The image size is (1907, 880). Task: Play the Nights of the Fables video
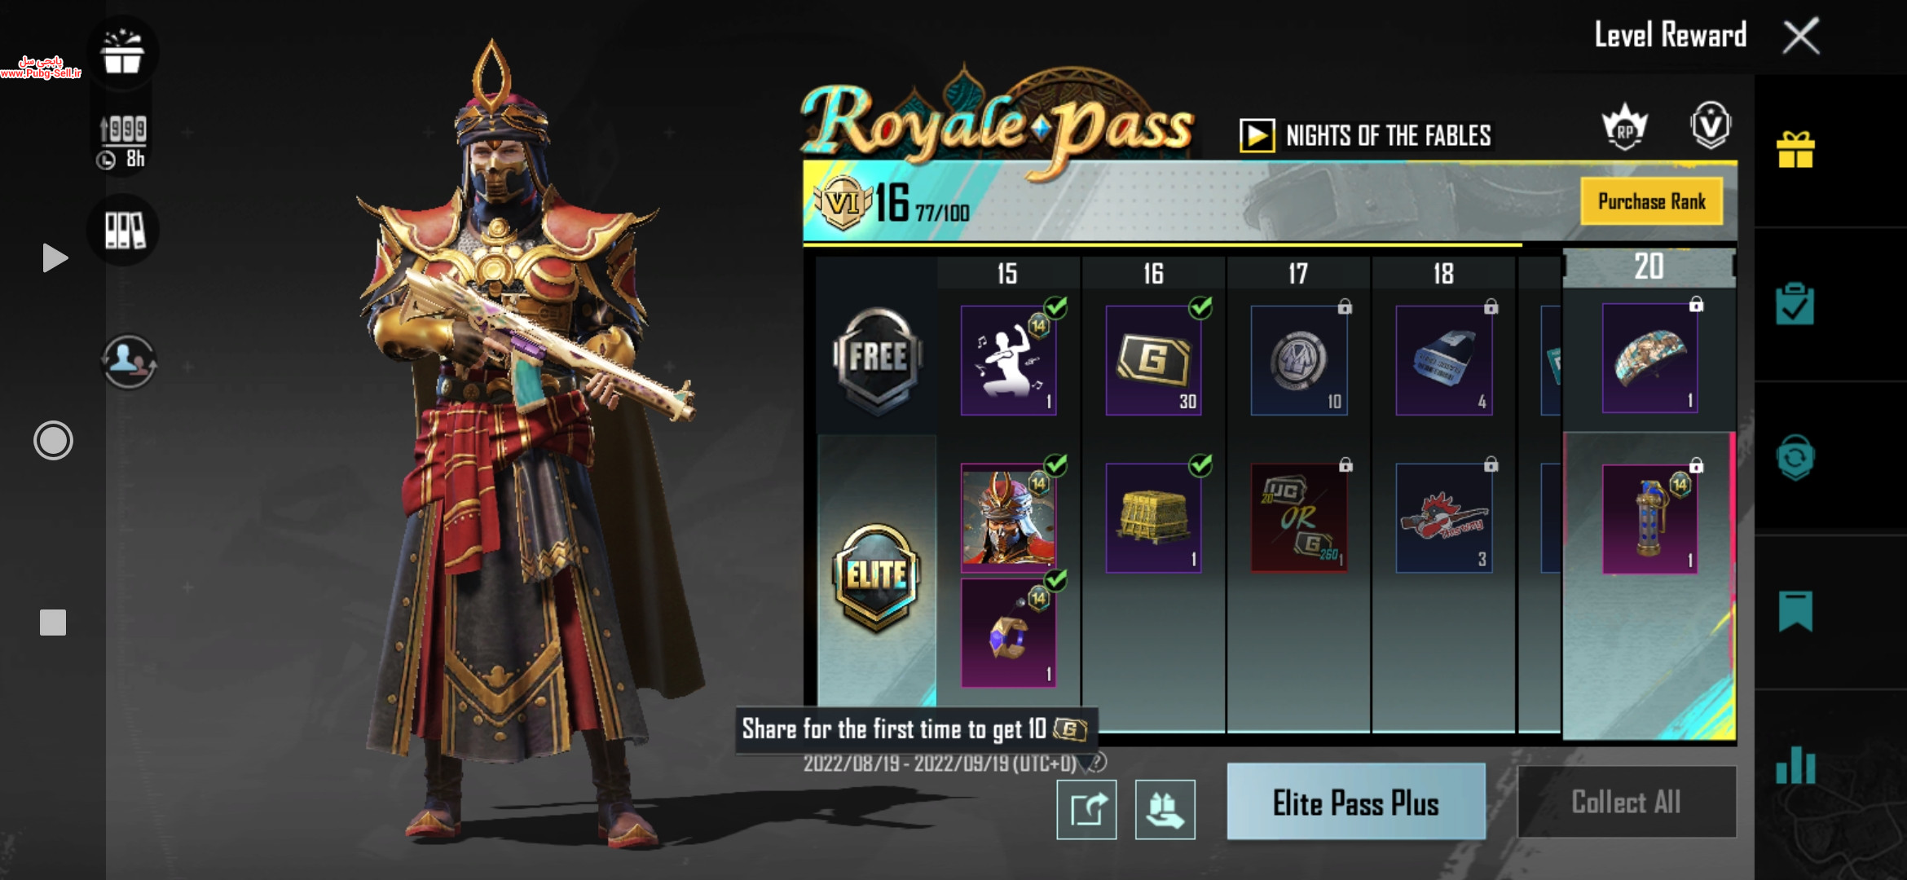tap(1257, 135)
